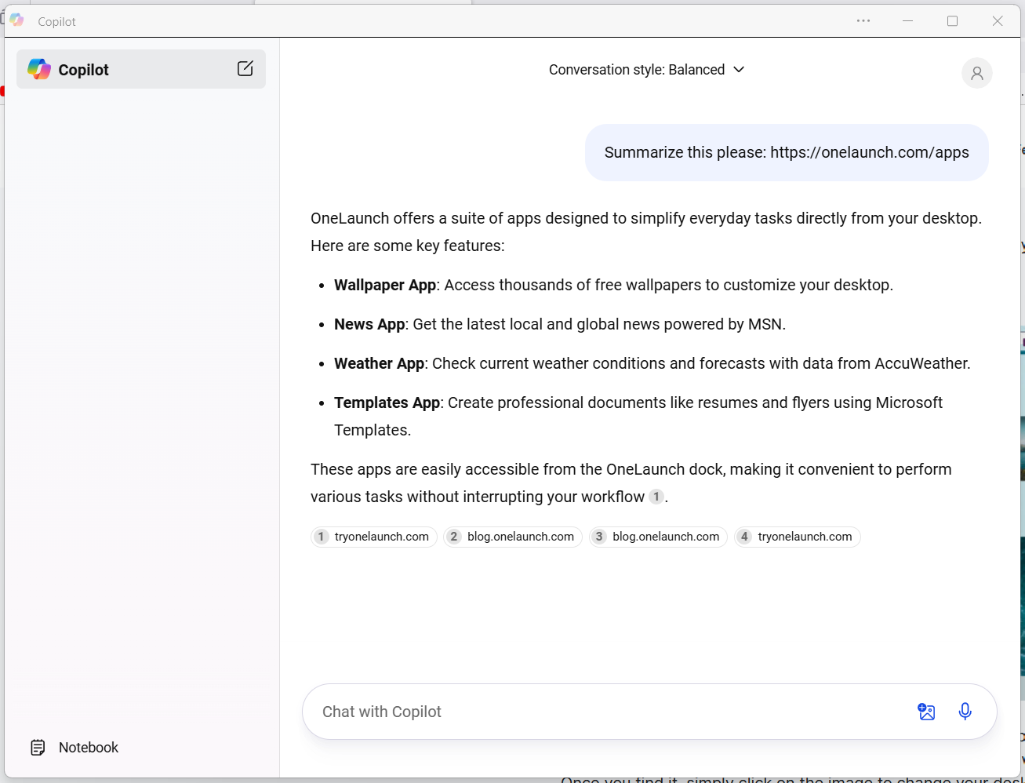1025x783 pixels.
Task: Open citation 2 blog.onelaunch.com
Action: 512,537
